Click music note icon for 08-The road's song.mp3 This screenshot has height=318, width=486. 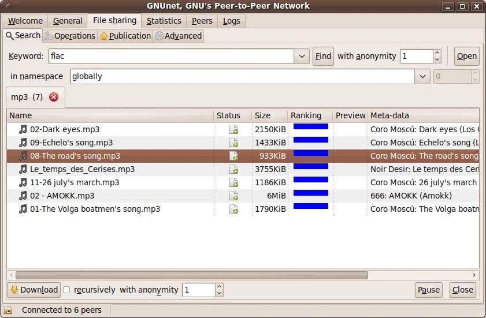pos(23,156)
